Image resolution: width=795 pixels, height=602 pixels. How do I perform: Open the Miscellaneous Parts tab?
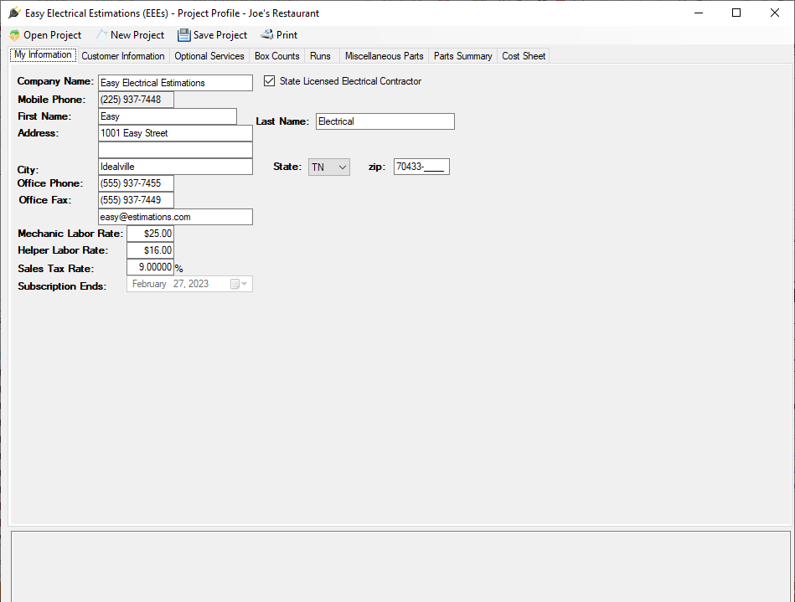pyautogui.click(x=385, y=56)
